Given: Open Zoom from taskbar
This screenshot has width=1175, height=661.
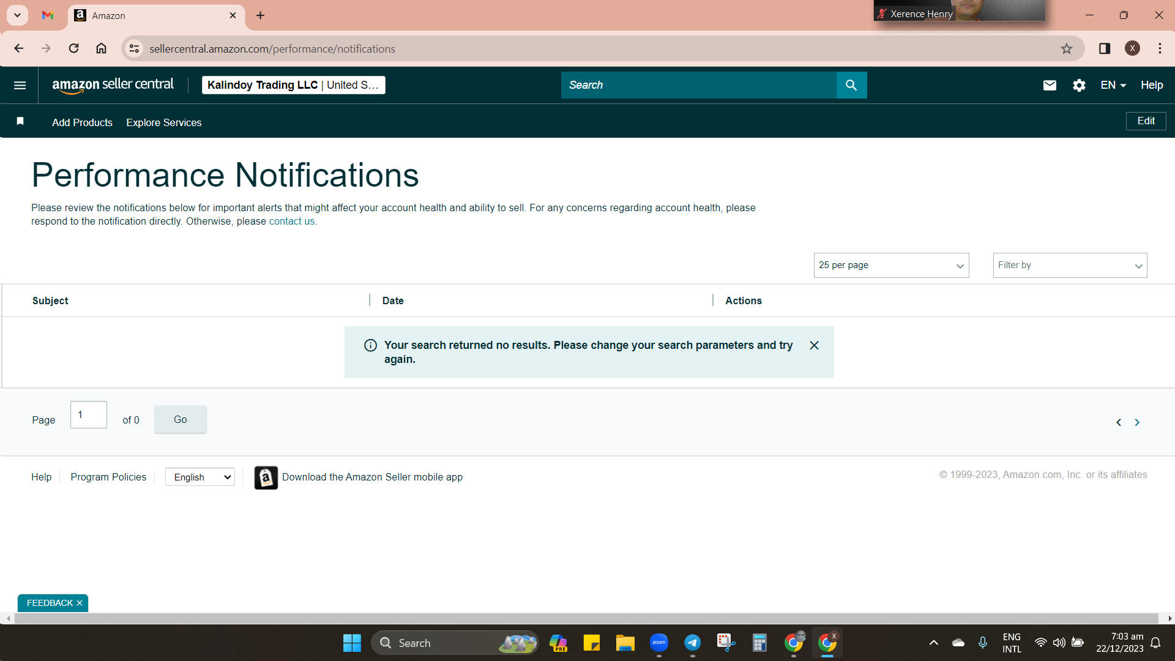Looking at the screenshot, I should coord(659,643).
